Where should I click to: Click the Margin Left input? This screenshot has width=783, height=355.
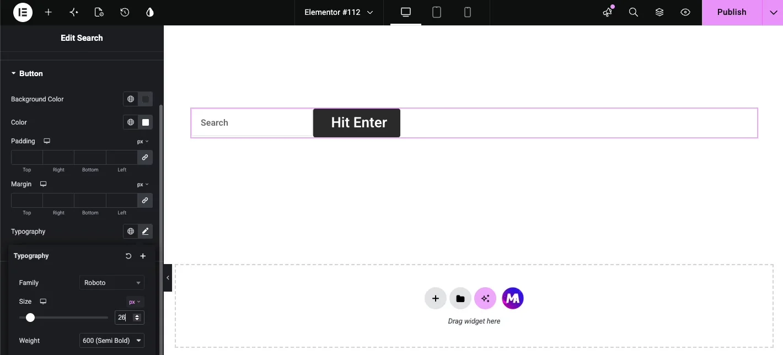click(122, 200)
